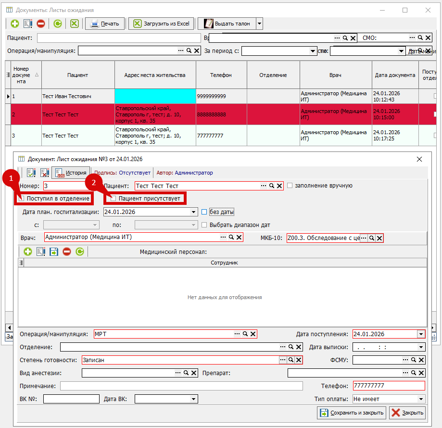This screenshot has width=442, height=428.
Task: Click red delete record icon in main toolbar
Action: pos(41,24)
